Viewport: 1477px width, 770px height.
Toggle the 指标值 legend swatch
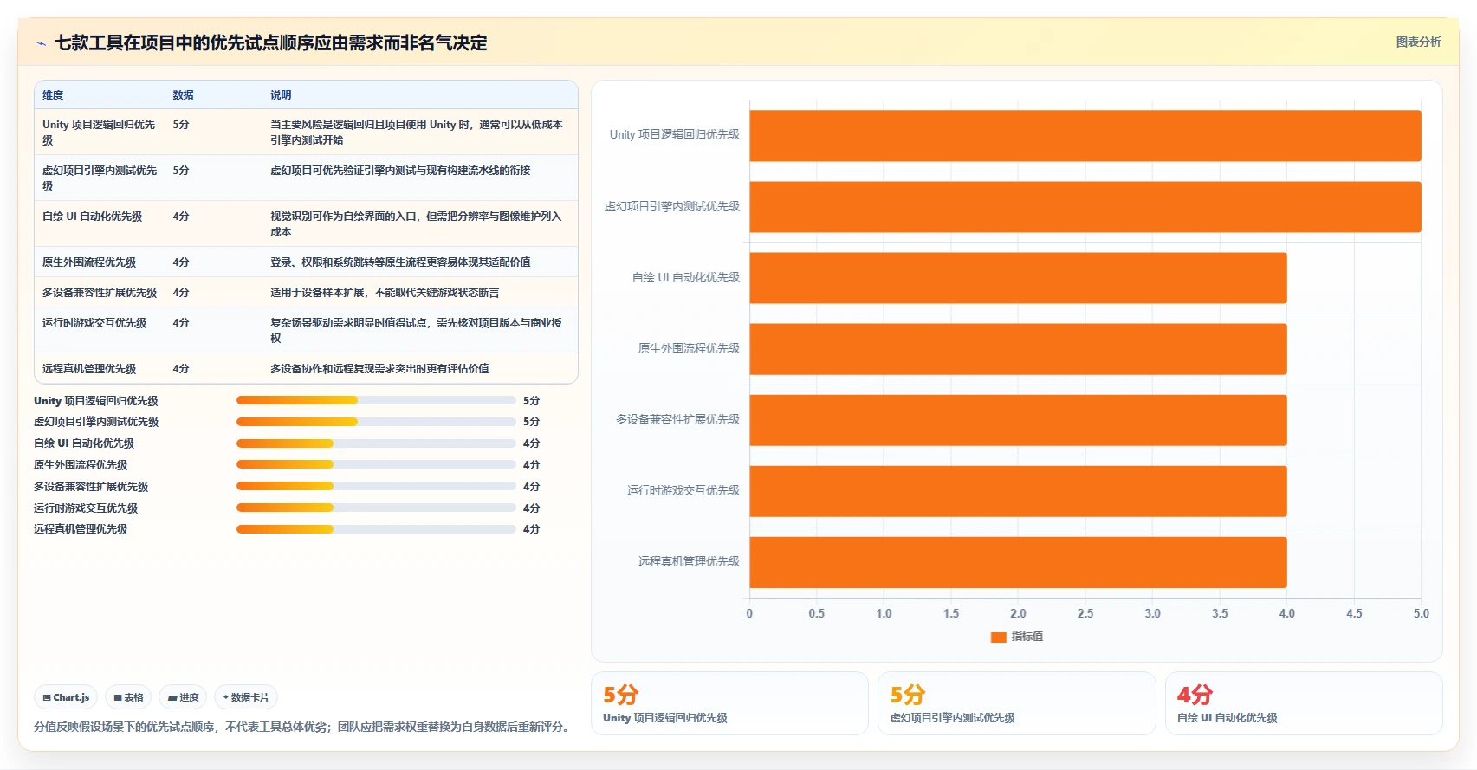(x=998, y=637)
